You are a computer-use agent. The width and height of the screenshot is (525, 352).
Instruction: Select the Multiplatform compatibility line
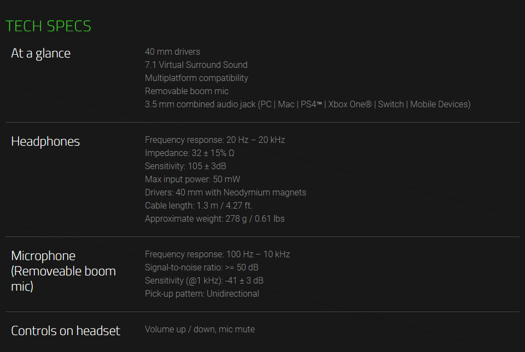click(x=196, y=78)
